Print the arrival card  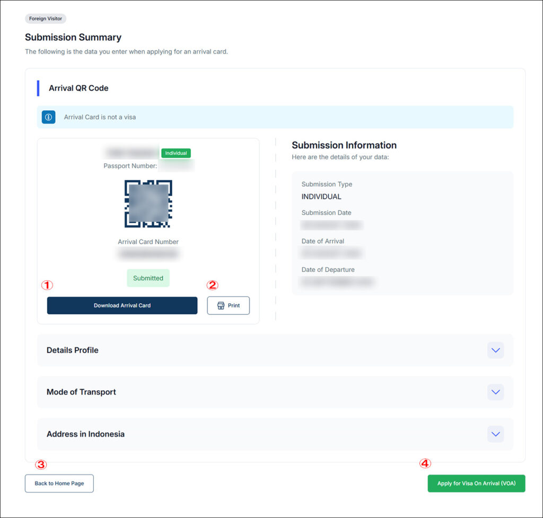coord(228,305)
